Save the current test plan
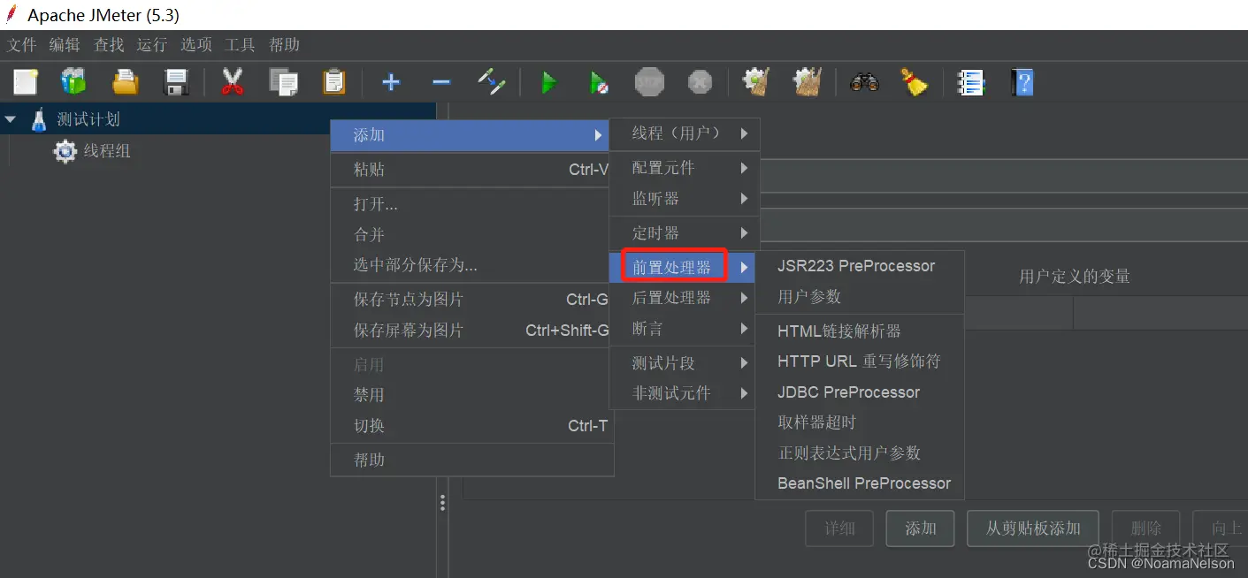Viewport: 1248px width, 578px height. click(175, 81)
